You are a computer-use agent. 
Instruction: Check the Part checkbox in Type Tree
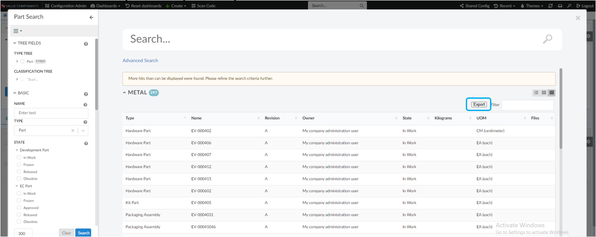click(22, 61)
